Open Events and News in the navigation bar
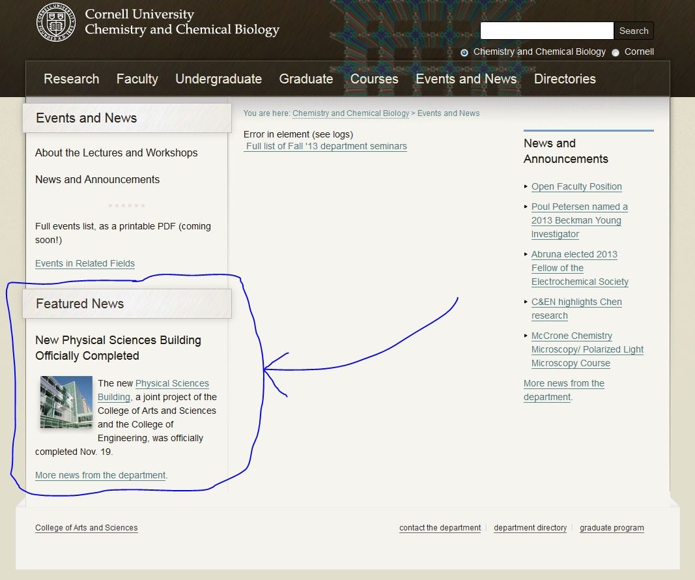The height and width of the screenshot is (580, 695). pos(466,79)
